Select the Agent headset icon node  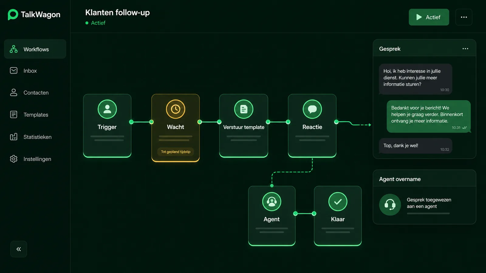[272, 202]
